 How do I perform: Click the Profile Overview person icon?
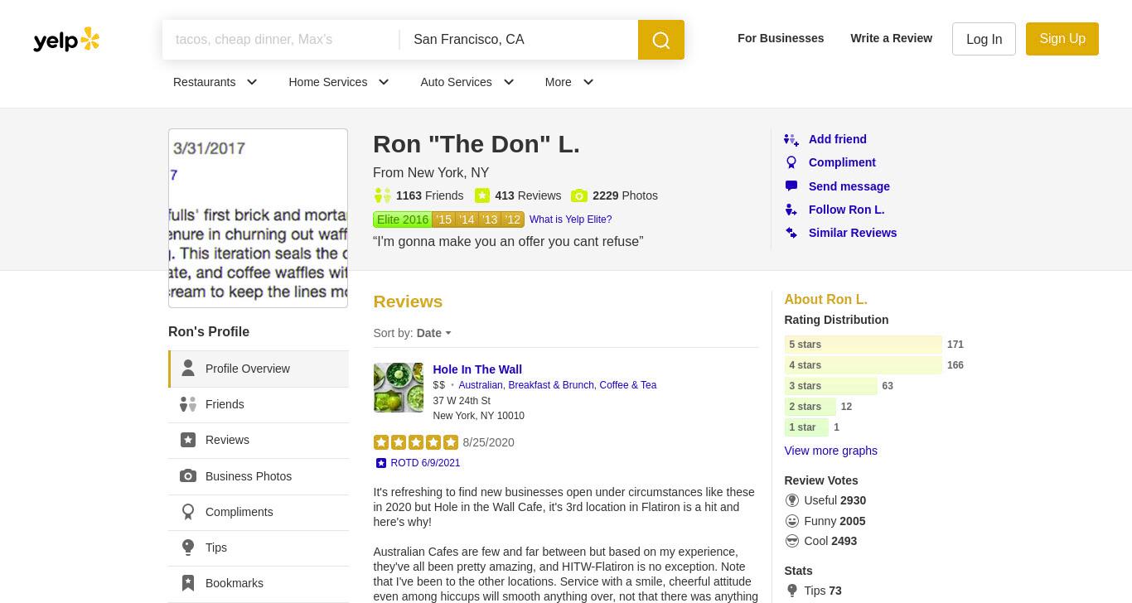click(188, 369)
